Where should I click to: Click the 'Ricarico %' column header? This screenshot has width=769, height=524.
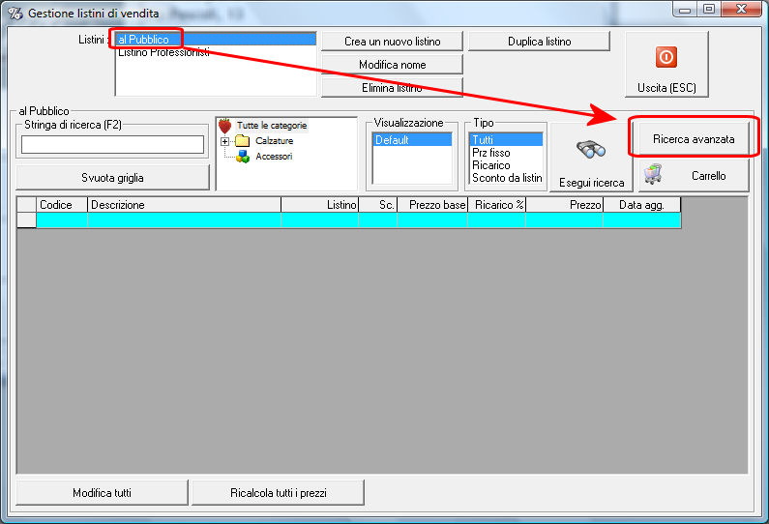tap(496, 205)
